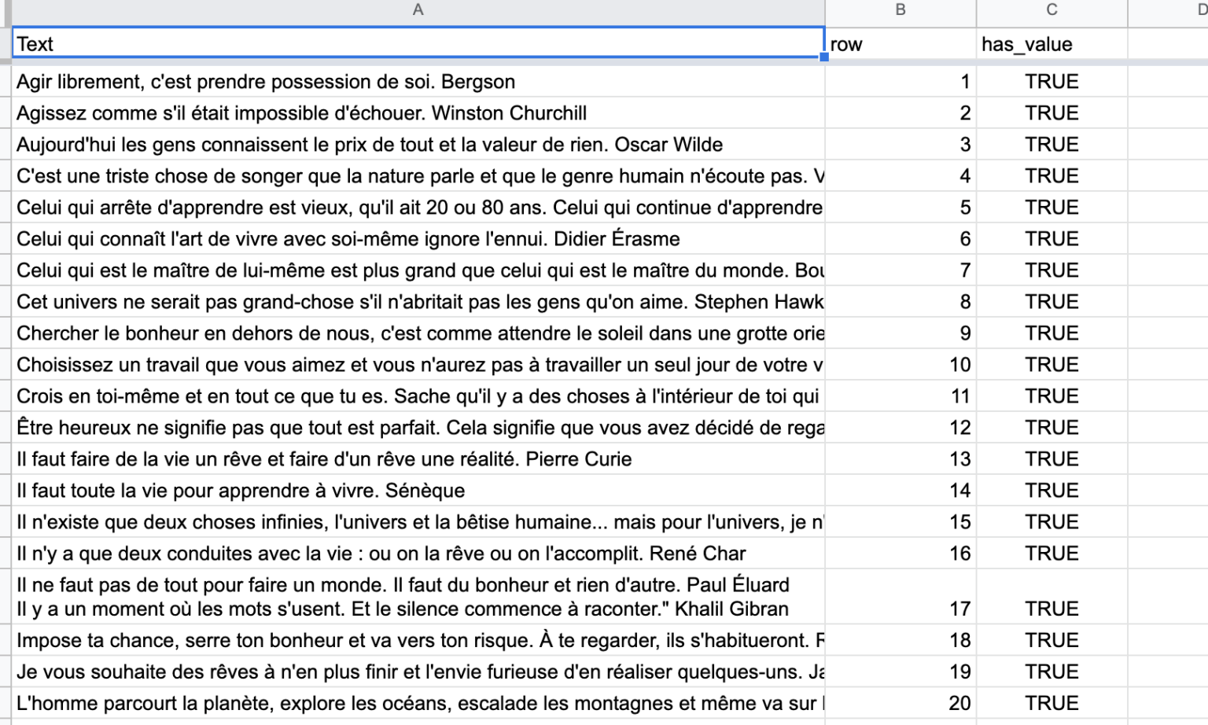Click the "Text" header cell
Screen dimensions: 1208x725
coord(418,44)
